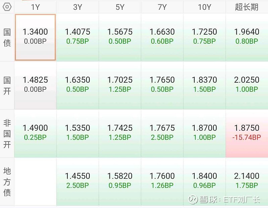This screenshot has width=268, height=208.
Task: Open the 国债 10Y yield cell 1.7250
Action: point(204,37)
